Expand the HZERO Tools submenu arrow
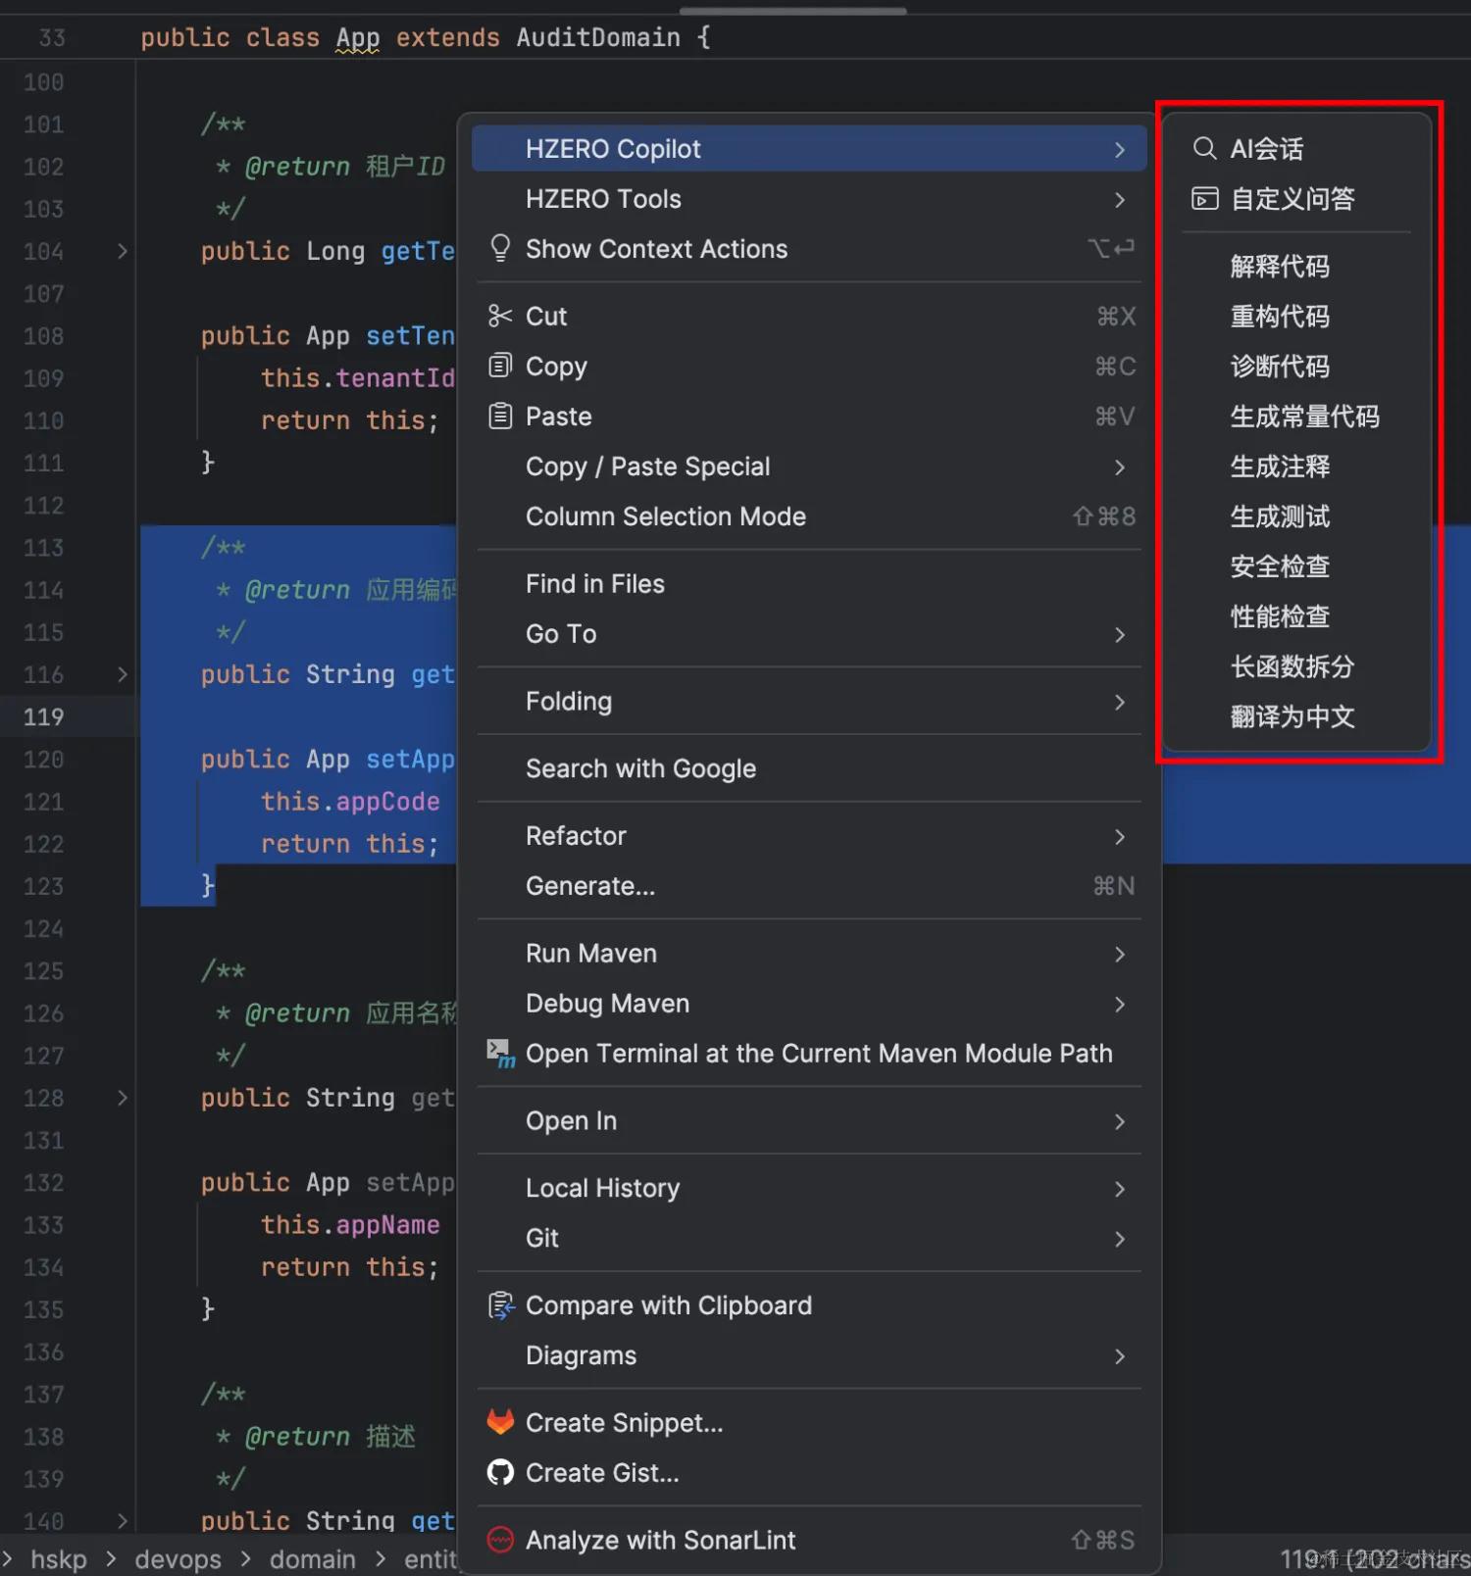Image resolution: width=1471 pixels, height=1576 pixels. tap(1120, 200)
